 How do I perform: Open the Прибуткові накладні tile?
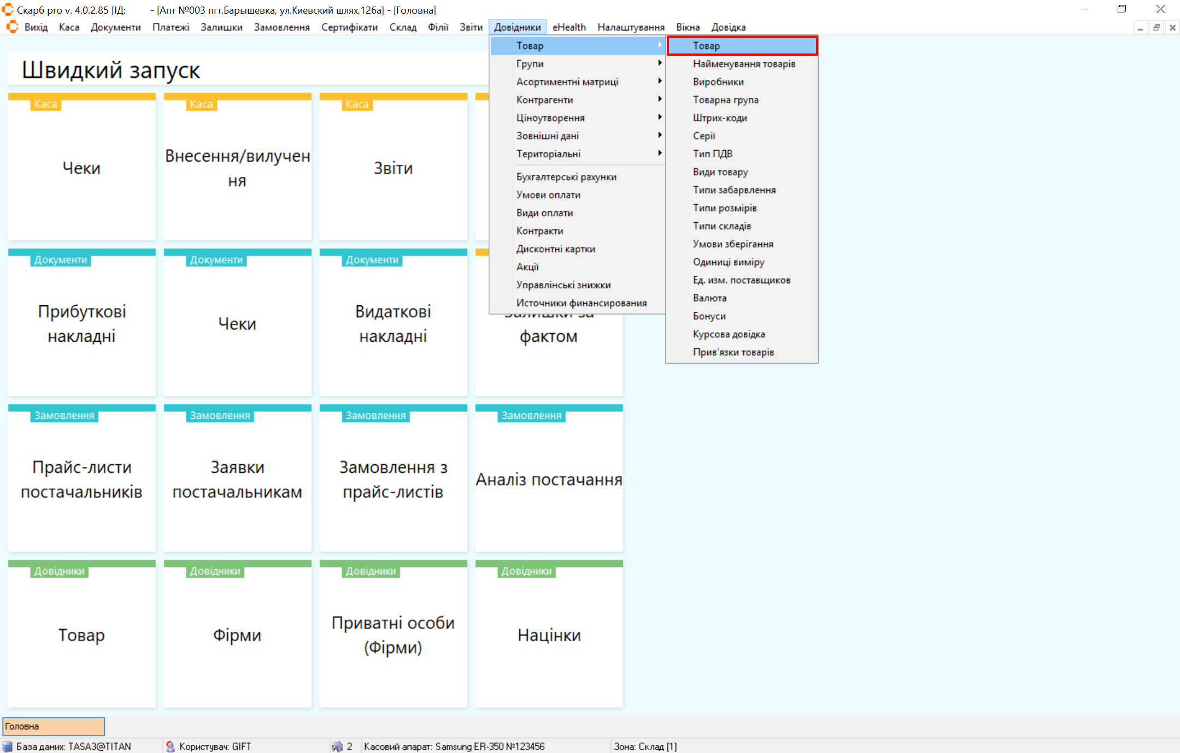point(81,323)
